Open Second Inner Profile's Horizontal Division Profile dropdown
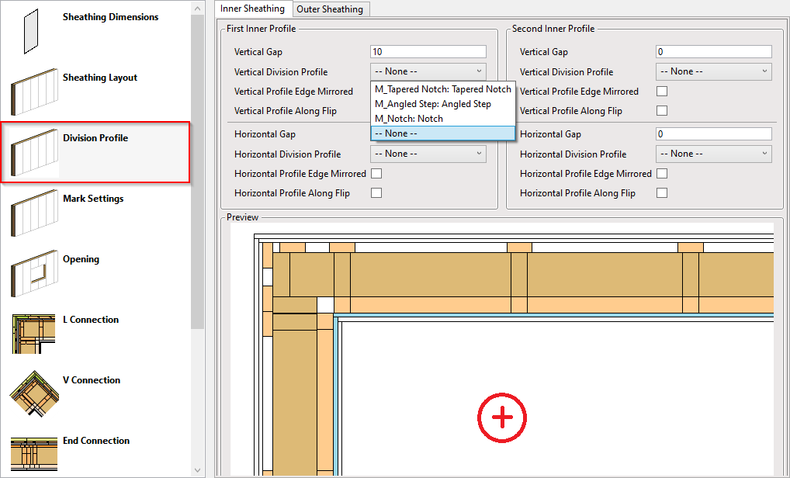This screenshot has height=478, width=790. pos(712,154)
